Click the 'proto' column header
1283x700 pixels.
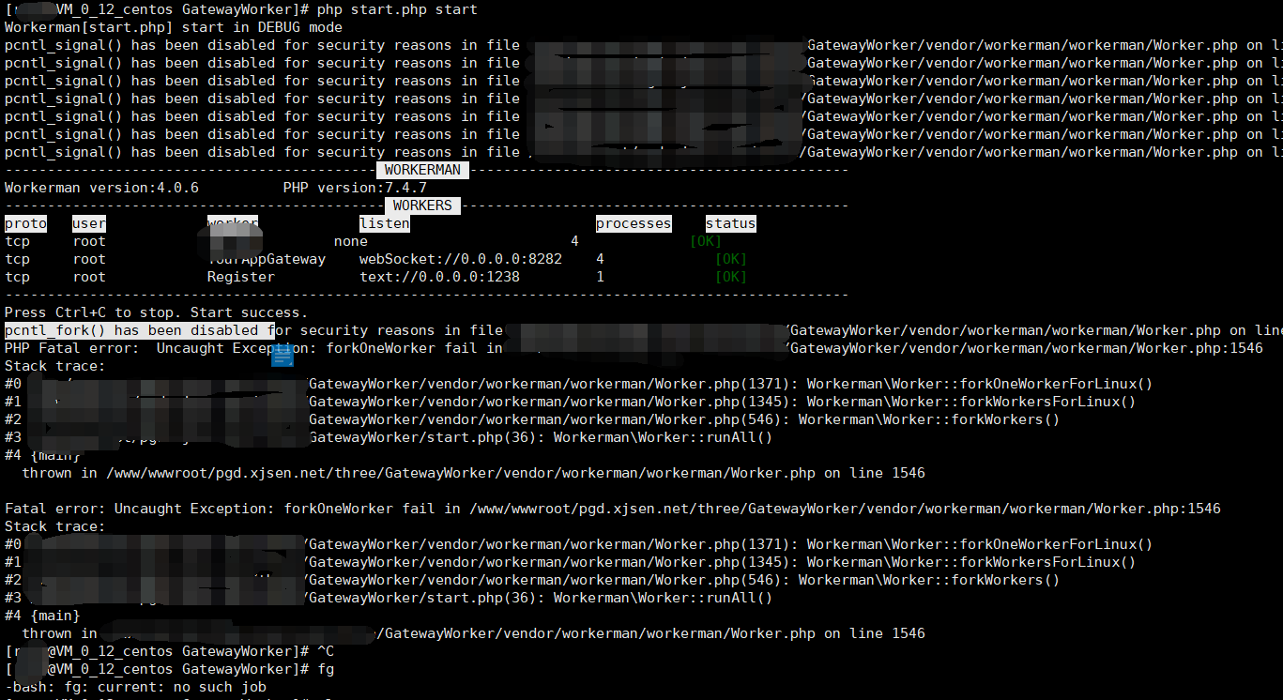[x=25, y=223]
